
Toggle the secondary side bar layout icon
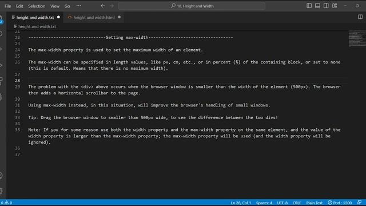tap(326, 6)
